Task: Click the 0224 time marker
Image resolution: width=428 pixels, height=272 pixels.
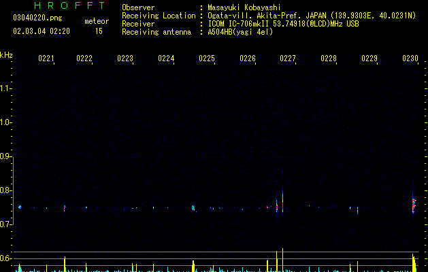Action: pyautogui.click(x=166, y=58)
